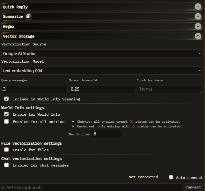Click the Regex header title

(x=9, y=26)
